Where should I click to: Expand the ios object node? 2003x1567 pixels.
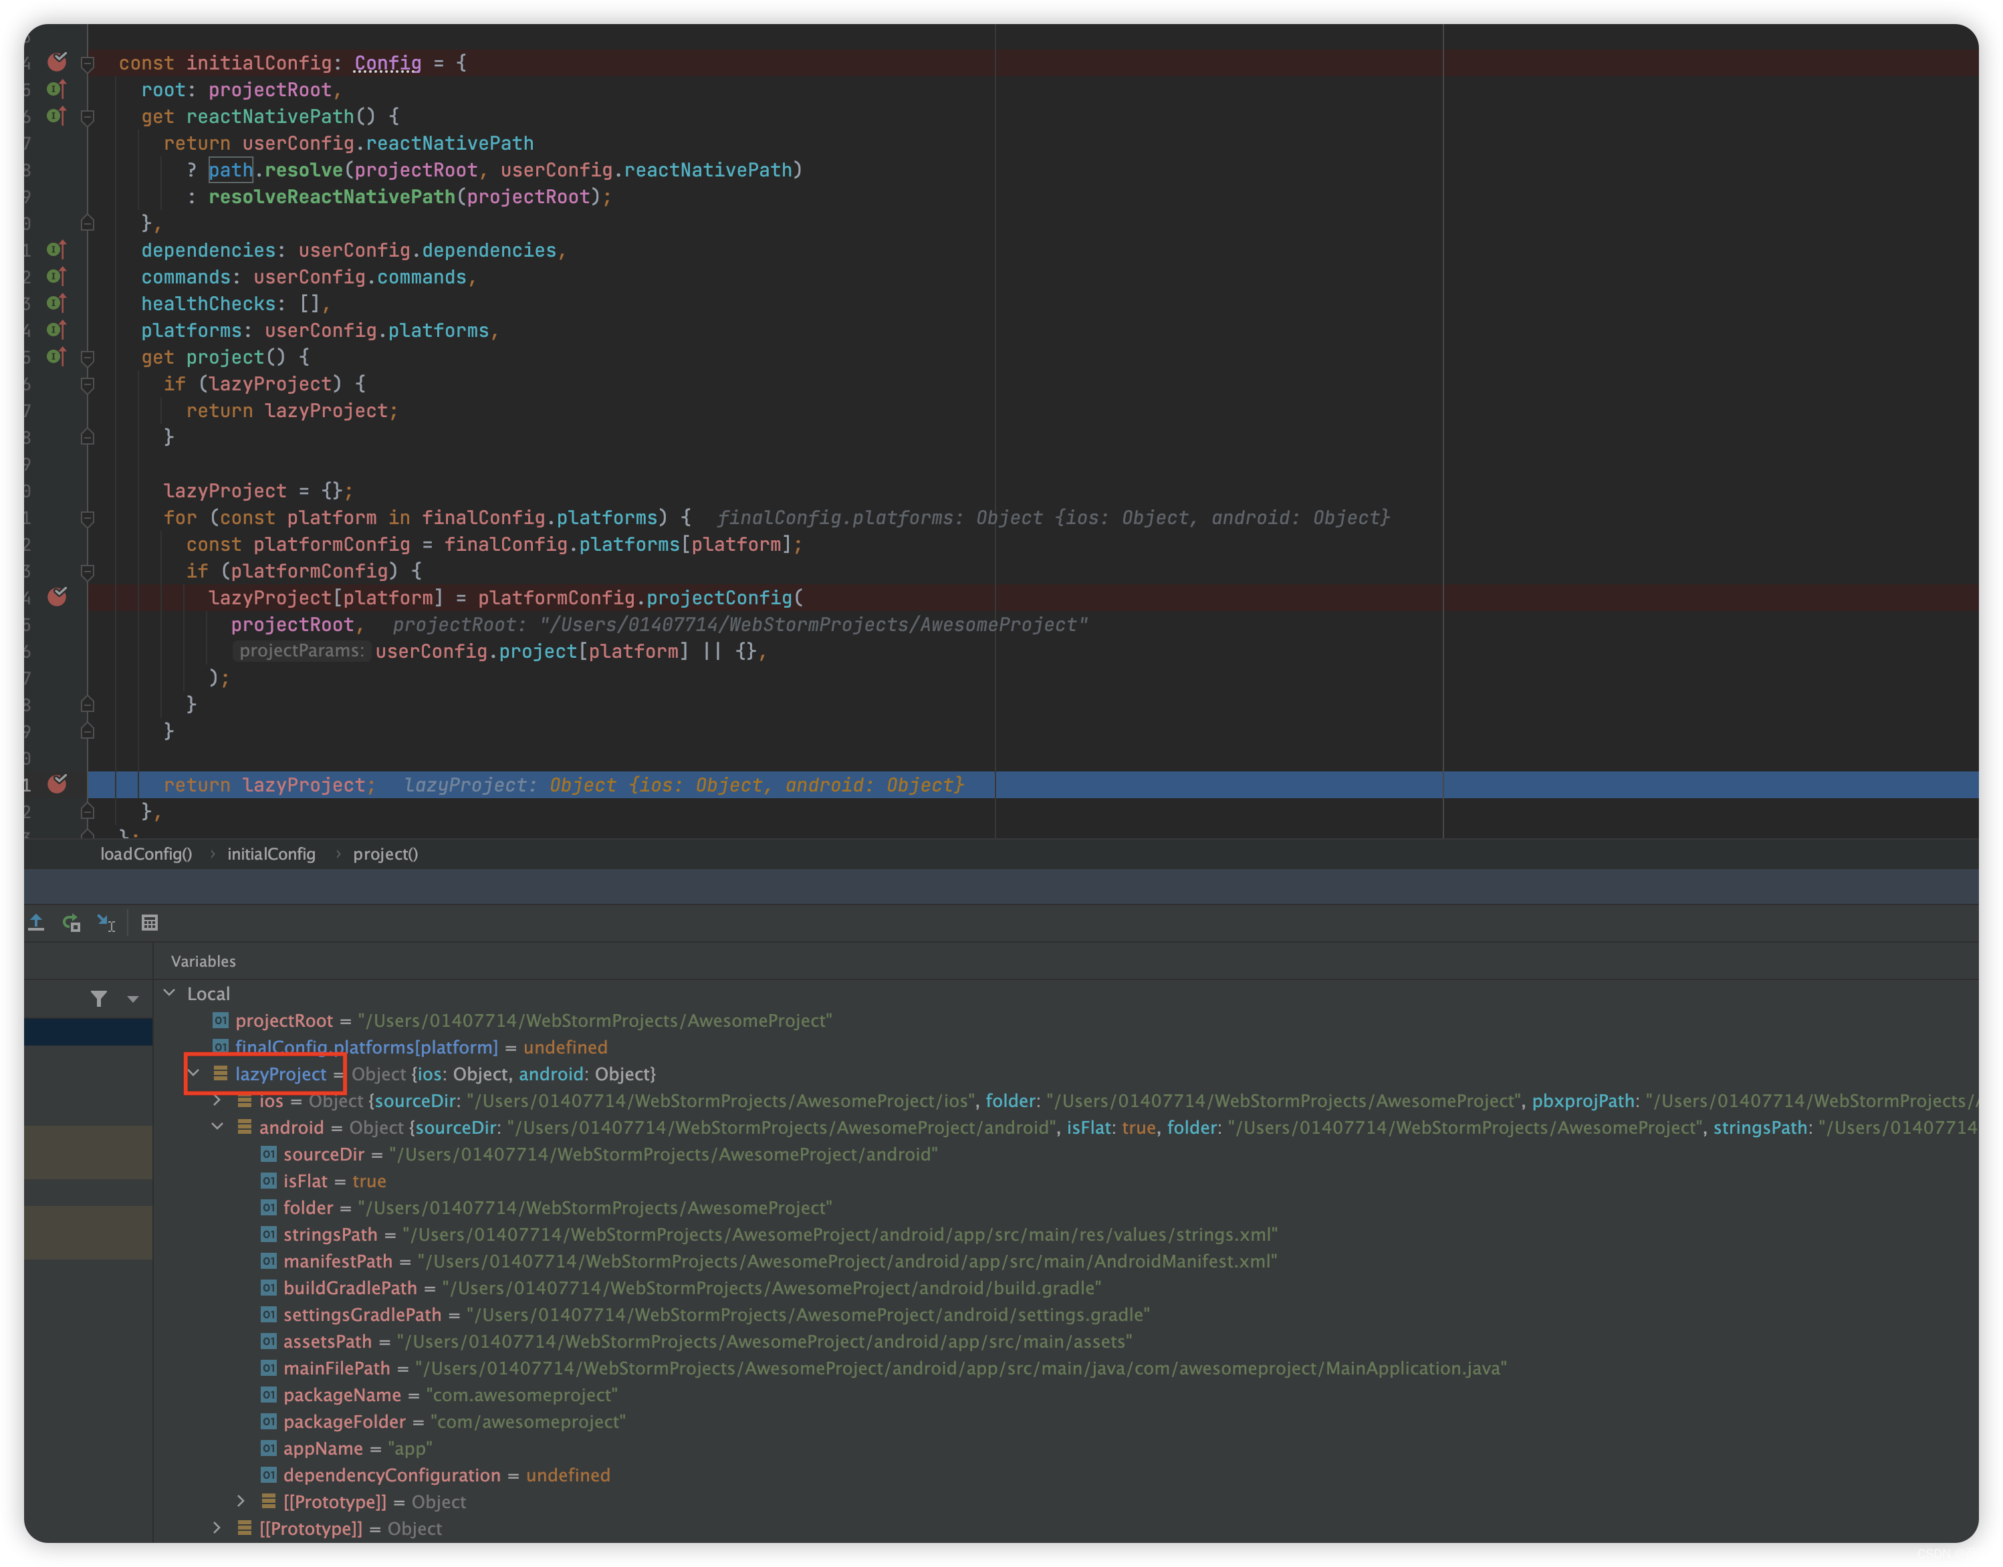217,1100
